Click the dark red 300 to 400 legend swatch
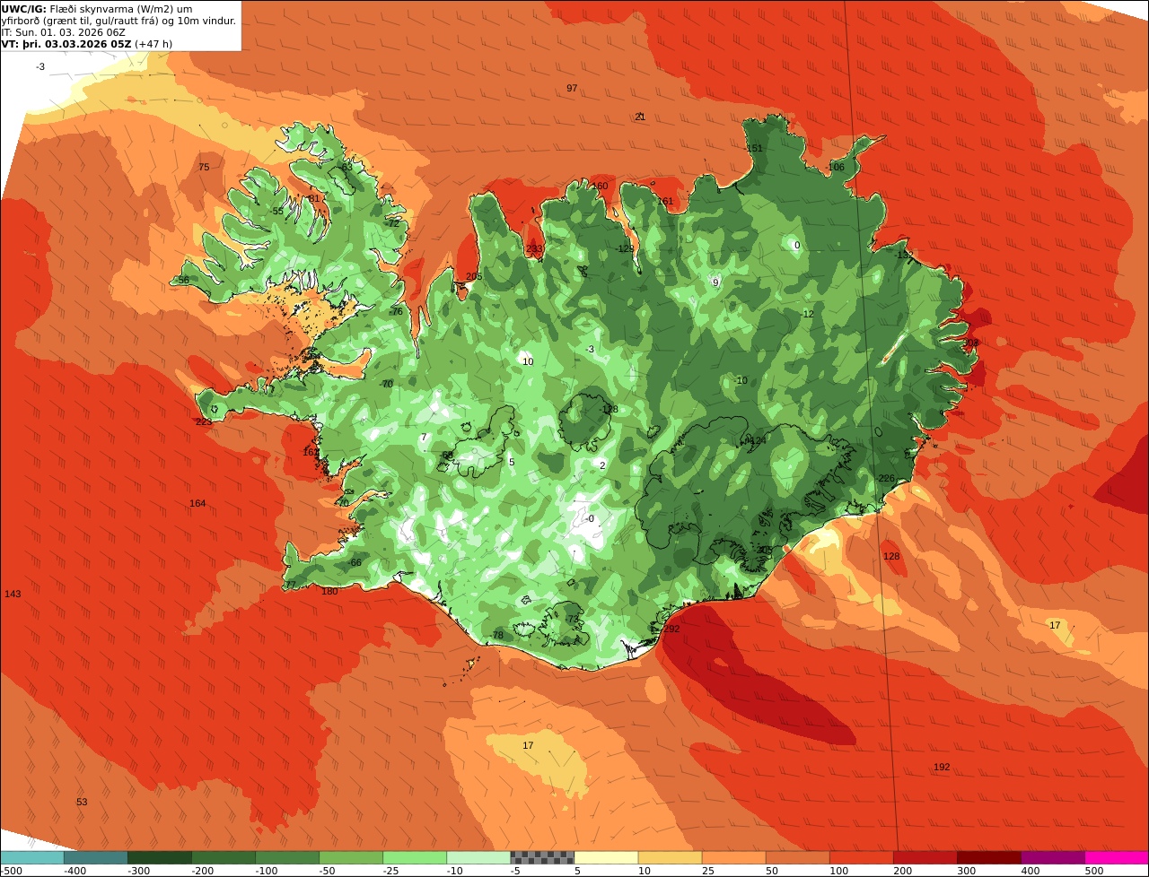This screenshot has height=877, width=1149. [988, 857]
